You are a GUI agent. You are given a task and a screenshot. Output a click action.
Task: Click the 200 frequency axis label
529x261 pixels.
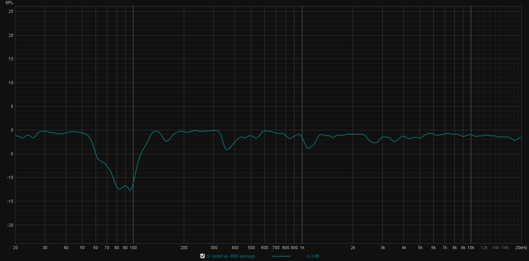pos(184,248)
